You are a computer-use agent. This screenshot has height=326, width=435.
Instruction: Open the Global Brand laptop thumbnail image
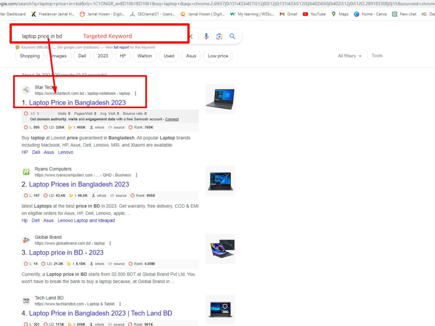[220, 249]
